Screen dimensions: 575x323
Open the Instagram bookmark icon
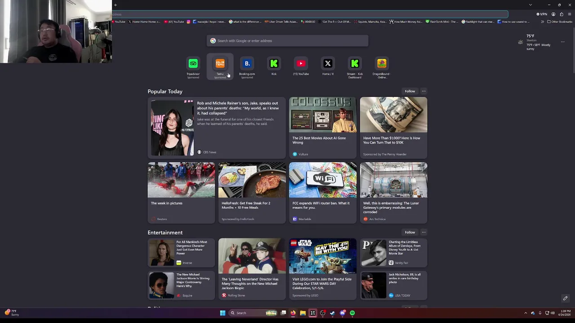pos(189,22)
